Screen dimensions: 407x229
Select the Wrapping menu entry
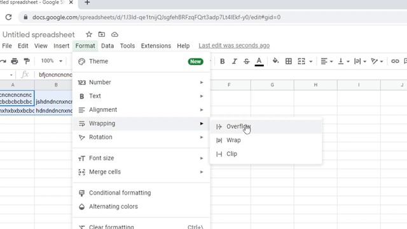click(141, 123)
